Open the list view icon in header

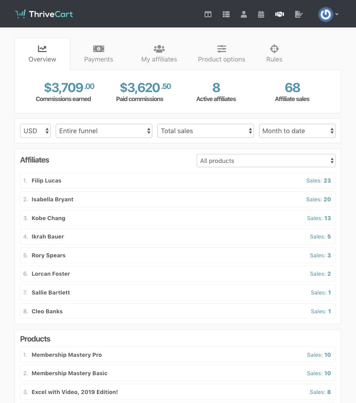[226, 14]
